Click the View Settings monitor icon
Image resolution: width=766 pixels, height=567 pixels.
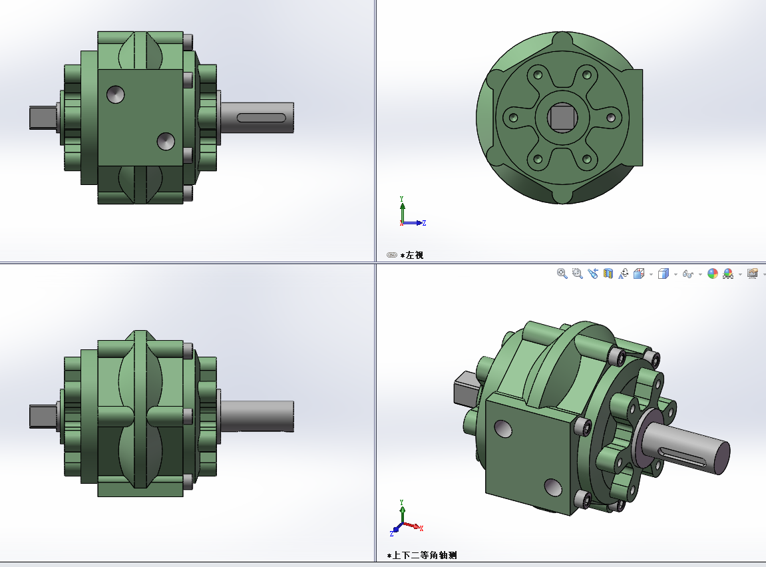752,274
